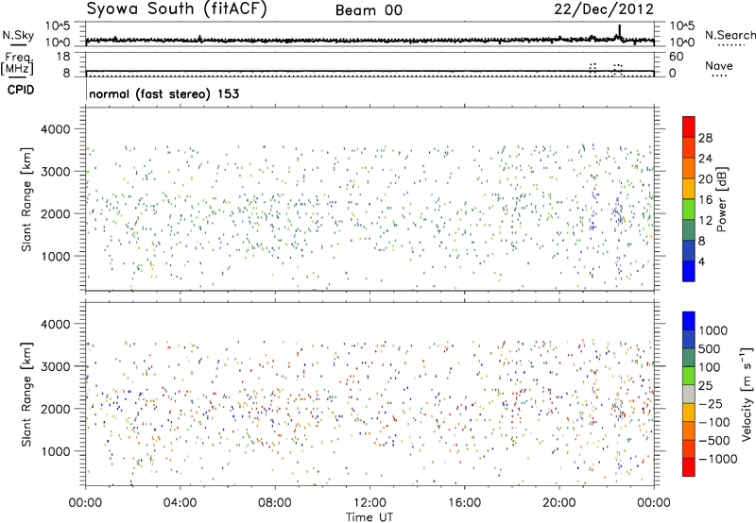Click the Slant Range label of the power panel
The image size is (756, 523).
pyautogui.click(x=26, y=199)
